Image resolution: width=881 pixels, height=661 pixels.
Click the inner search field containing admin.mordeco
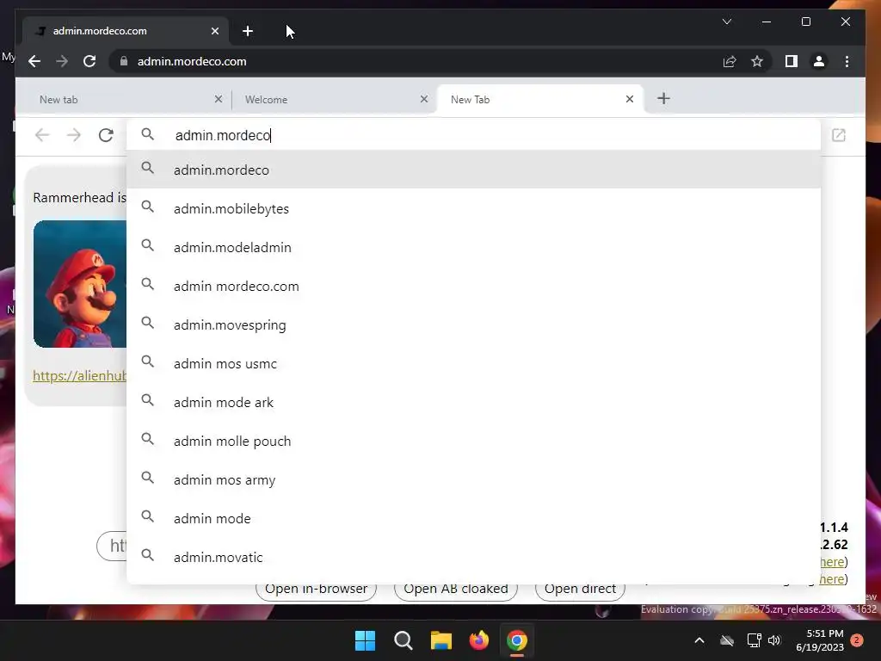(x=473, y=135)
